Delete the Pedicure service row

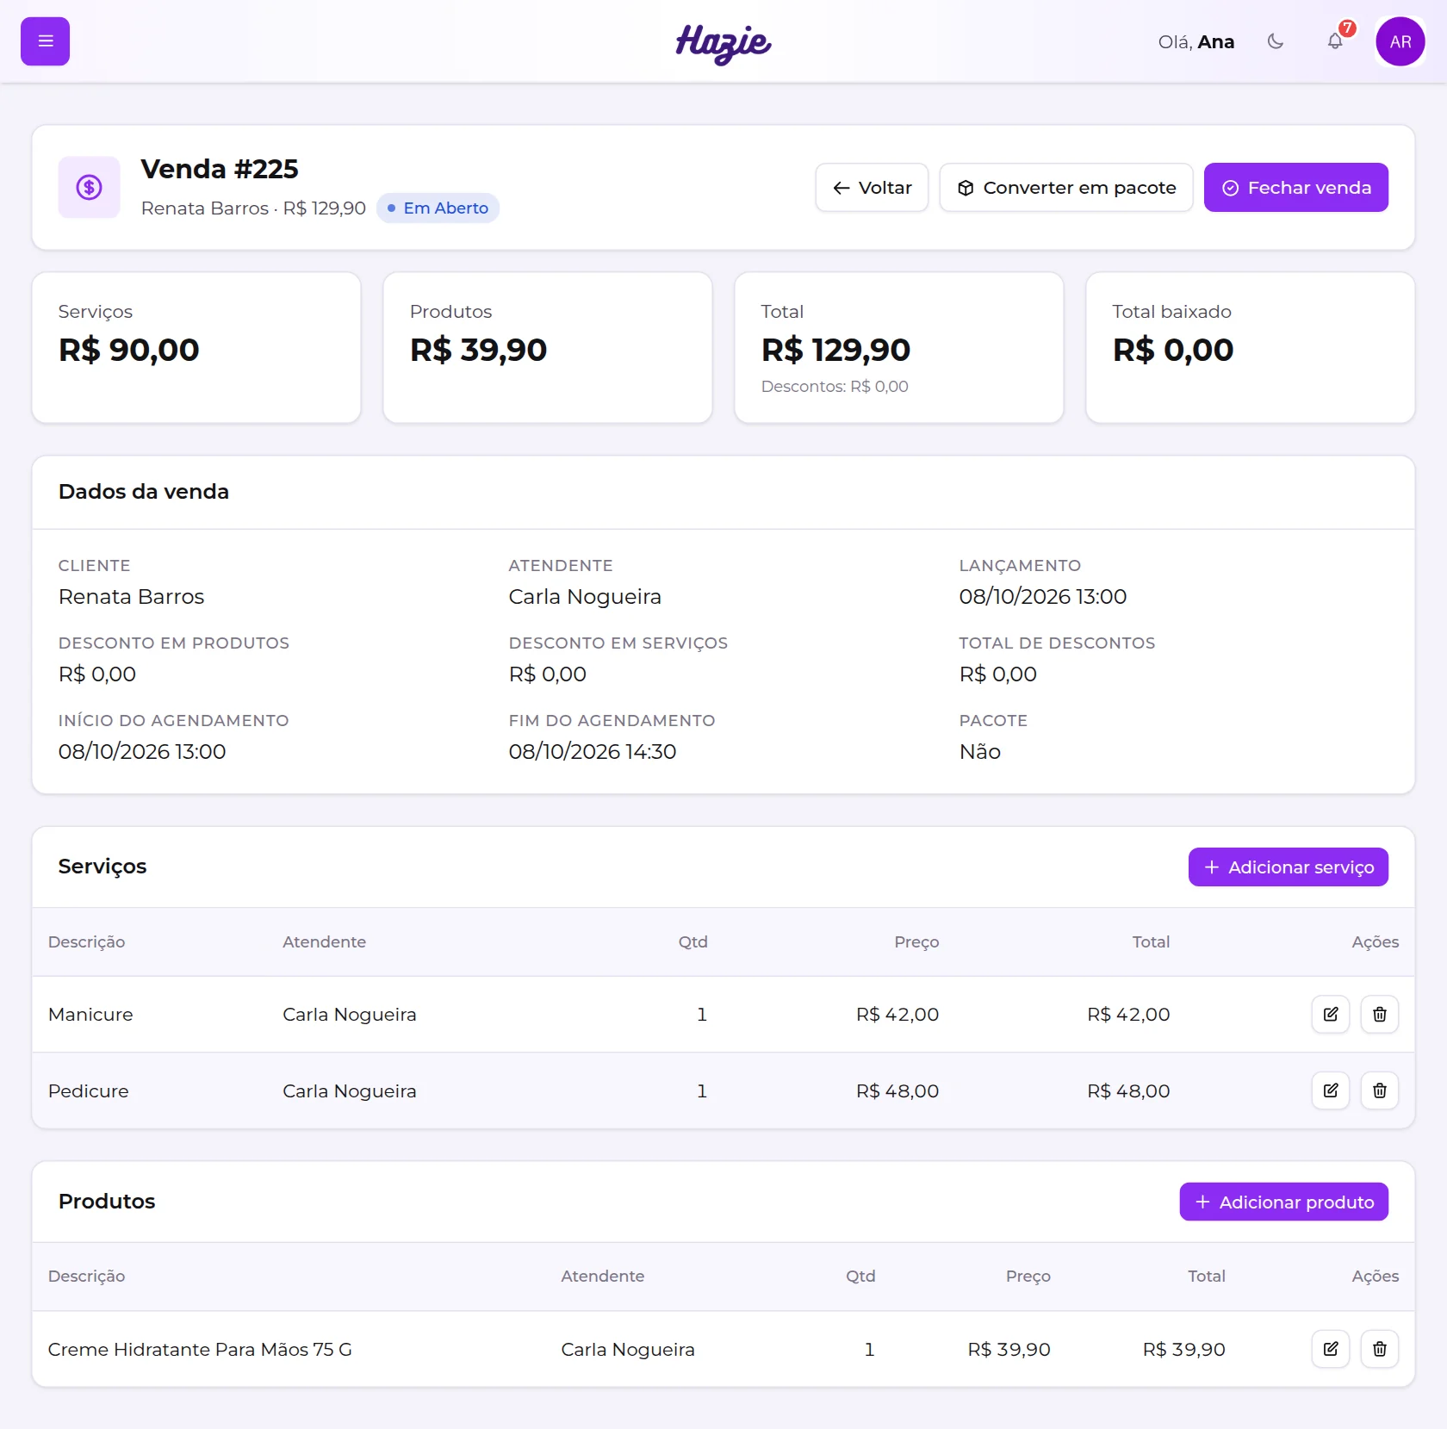[x=1380, y=1090]
